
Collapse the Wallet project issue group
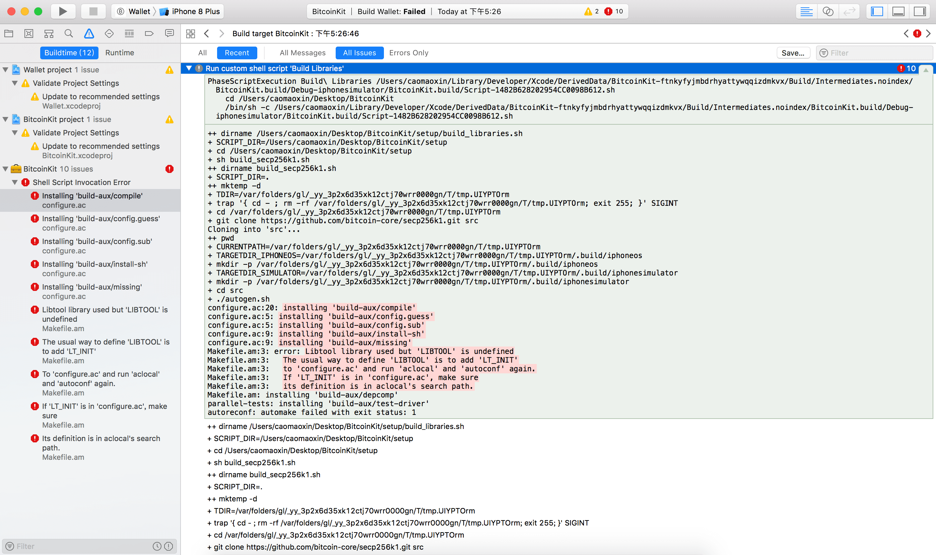point(6,70)
